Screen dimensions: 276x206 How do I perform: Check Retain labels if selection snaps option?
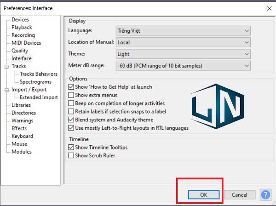(71, 111)
